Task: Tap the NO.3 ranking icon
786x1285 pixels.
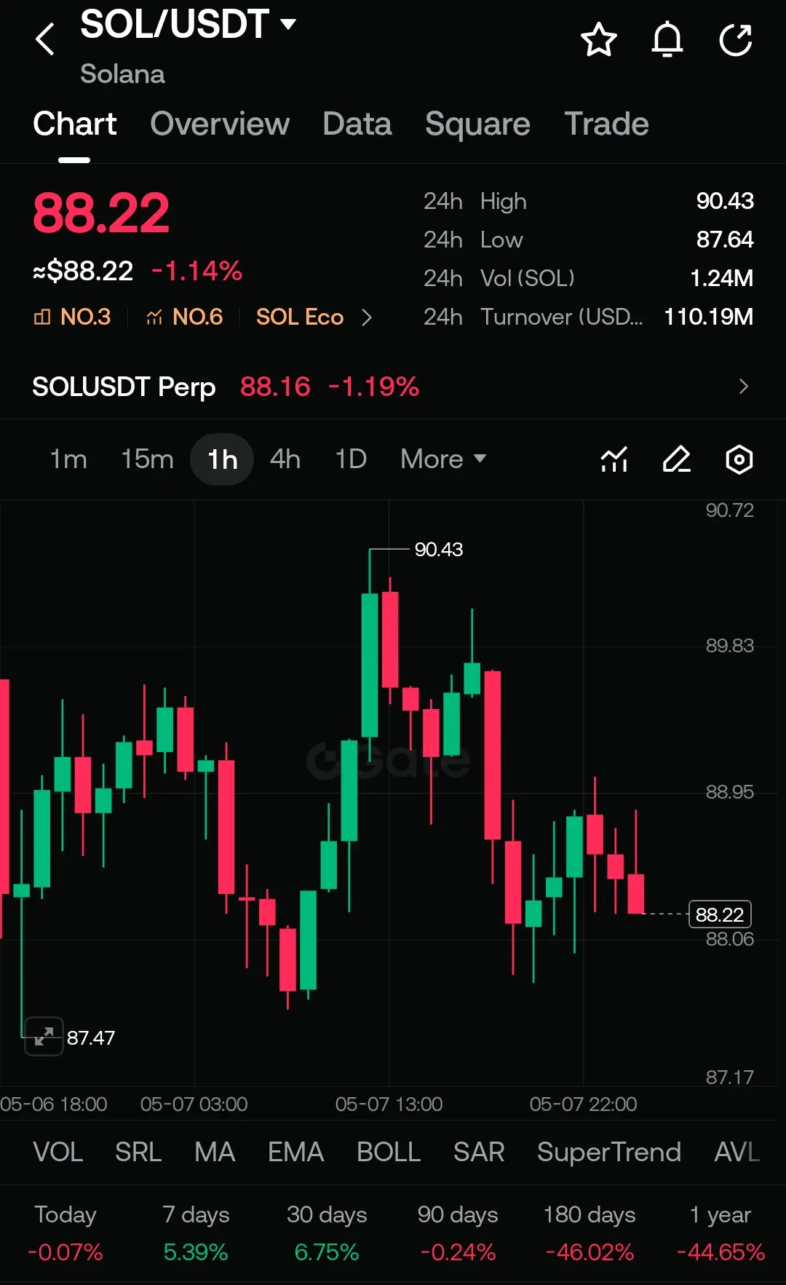Action: (x=42, y=317)
